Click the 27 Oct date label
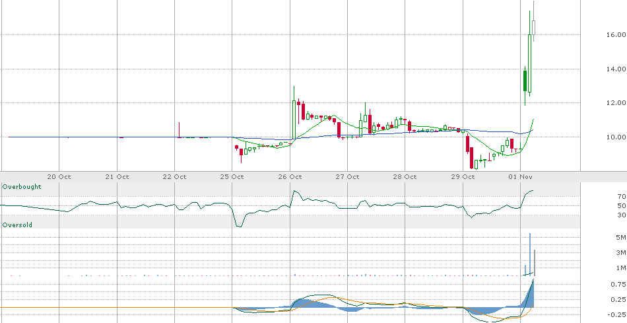The image size is (627, 323). [347, 177]
